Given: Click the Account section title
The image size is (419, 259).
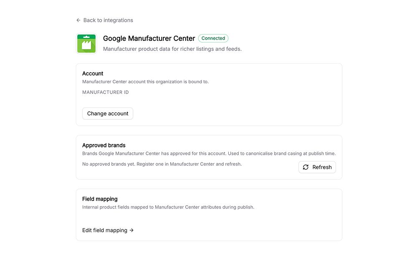Looking at the screenshot, I should click(x=93, y=74).
